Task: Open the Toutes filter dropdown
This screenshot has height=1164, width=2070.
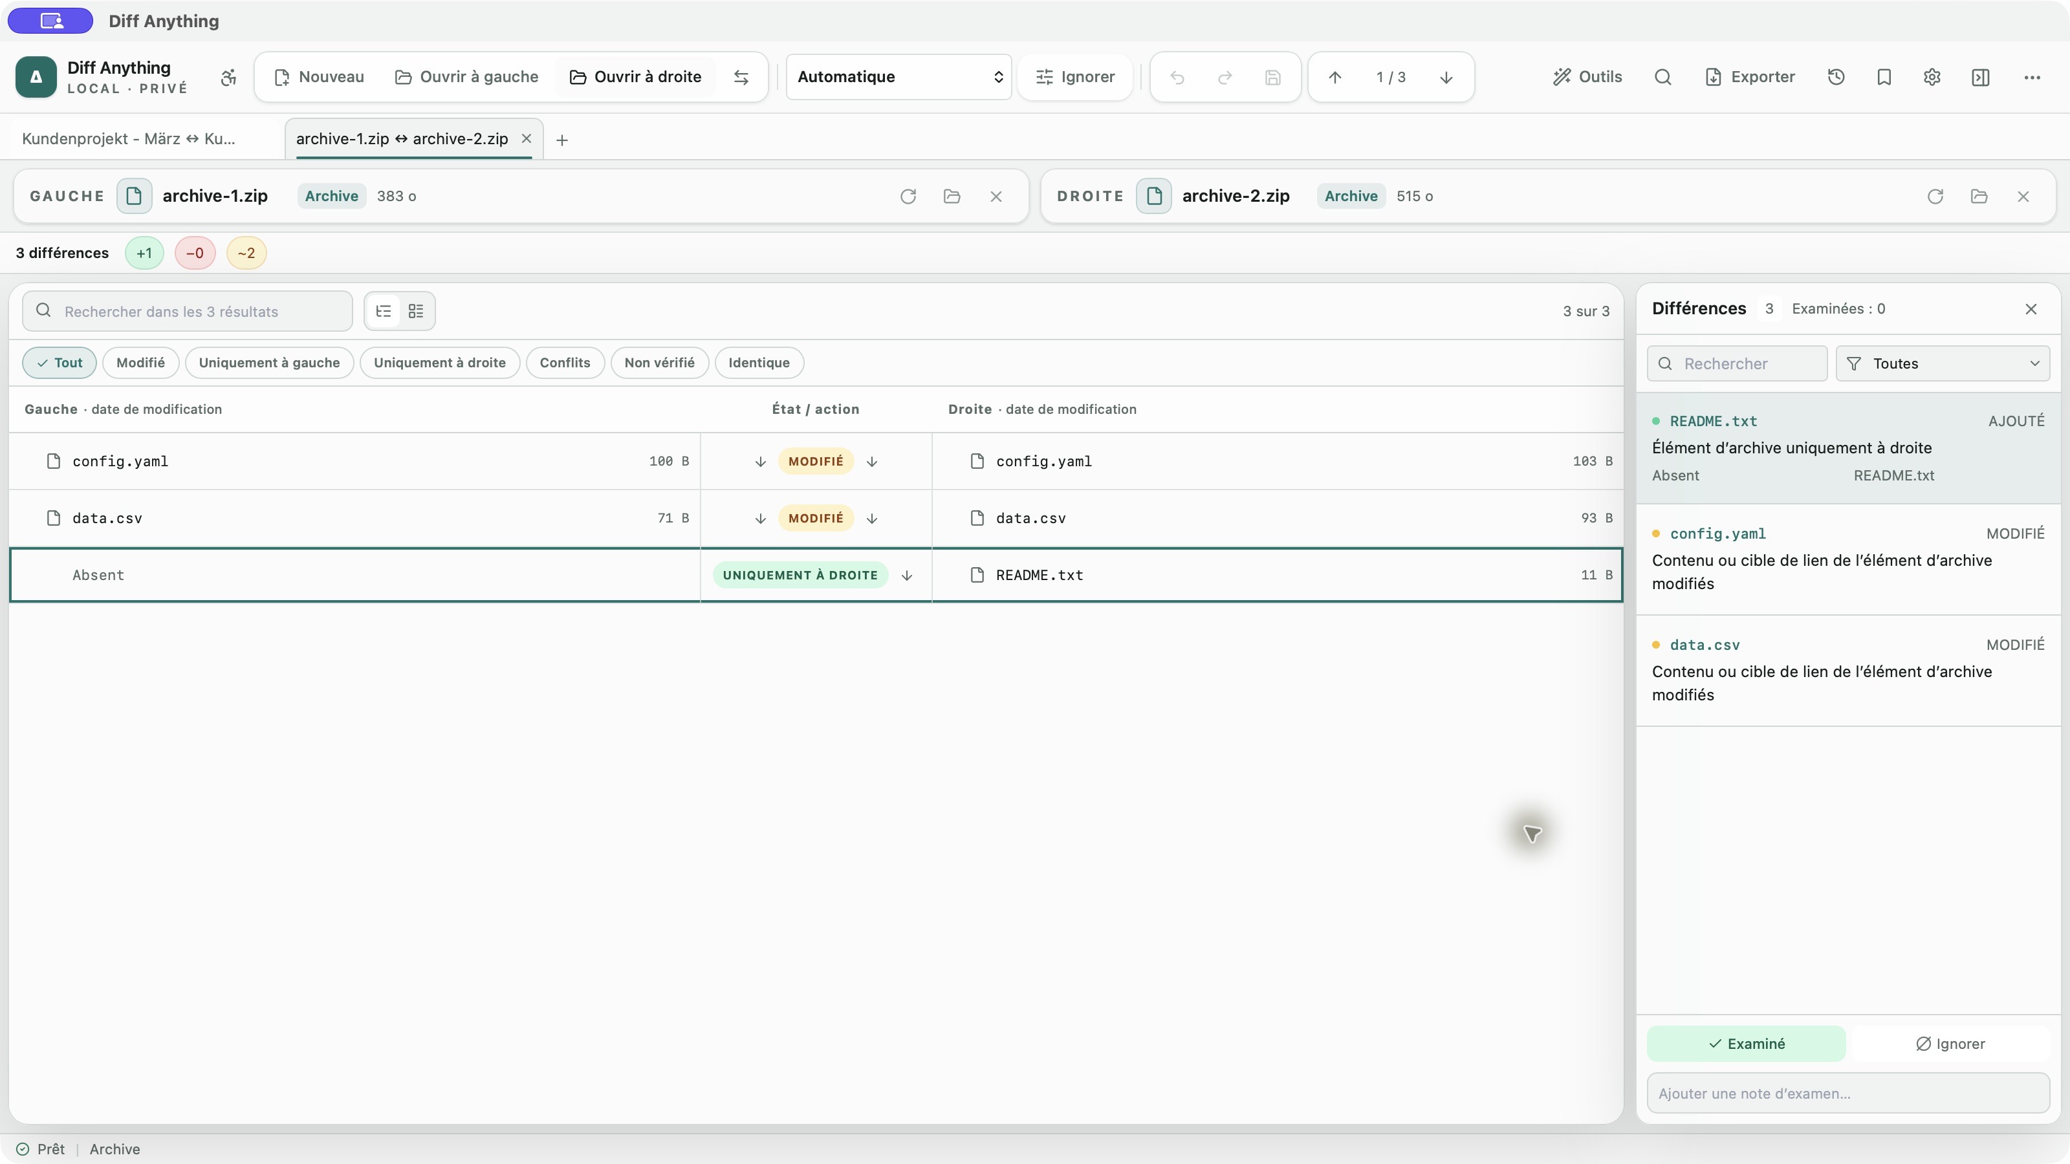Action: (1943, 364)
